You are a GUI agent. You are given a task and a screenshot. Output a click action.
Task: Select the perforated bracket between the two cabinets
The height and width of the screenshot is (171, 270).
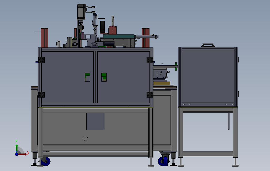160,74
